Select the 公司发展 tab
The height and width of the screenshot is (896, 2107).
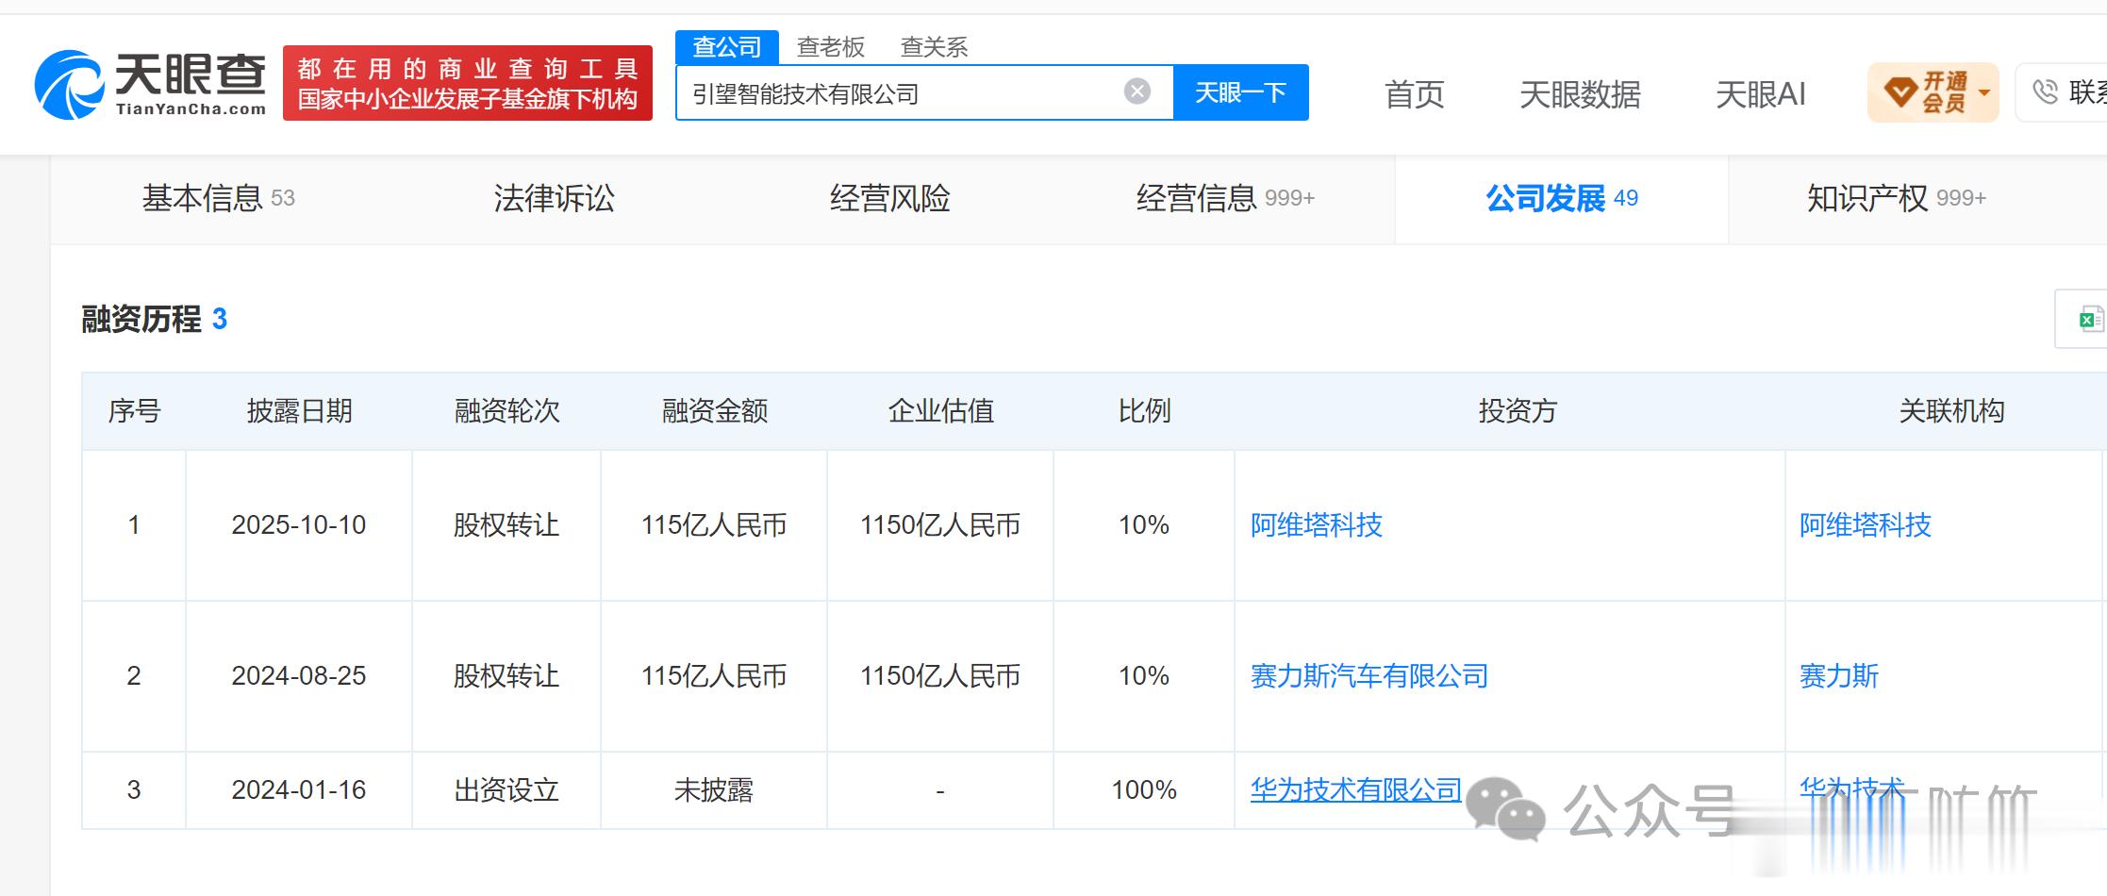click(1562, 198)
